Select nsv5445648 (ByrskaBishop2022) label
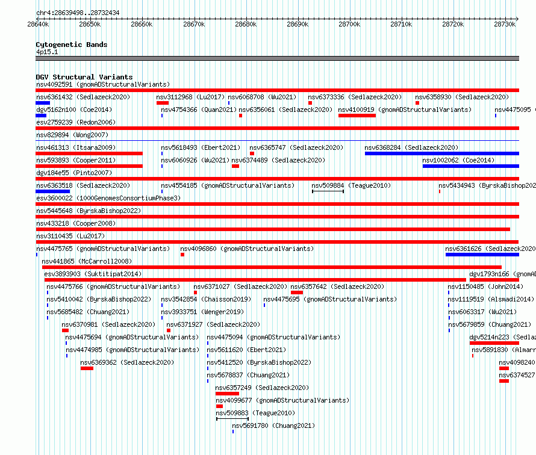 89,211
